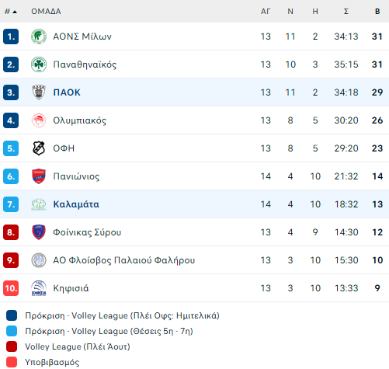Sort table by the Σ sets header

(346, 12)
